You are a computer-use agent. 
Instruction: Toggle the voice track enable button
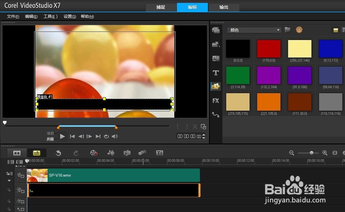click(21, 209)
